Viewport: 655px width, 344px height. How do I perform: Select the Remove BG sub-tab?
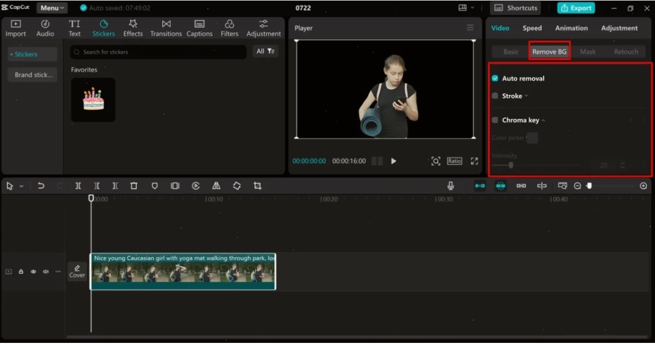549,52
